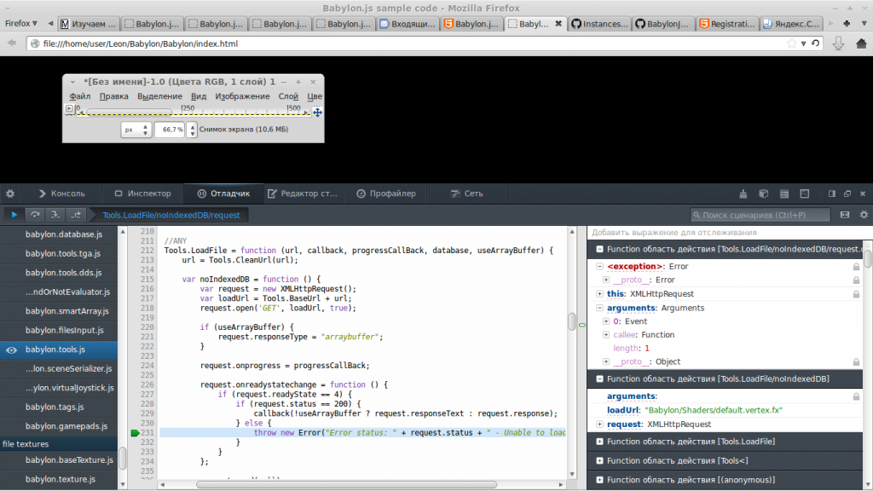The image size is (873, 491).
Task: Open a new tab with plus icon
Action: [x=847, y=23]
